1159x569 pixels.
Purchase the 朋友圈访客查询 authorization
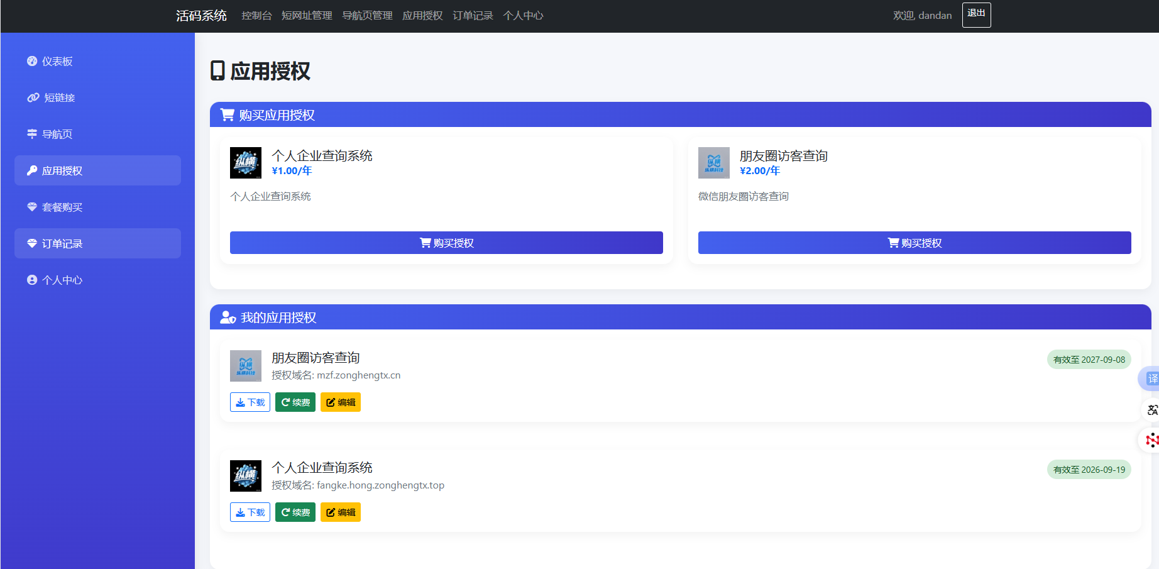(x=915, y=243)
